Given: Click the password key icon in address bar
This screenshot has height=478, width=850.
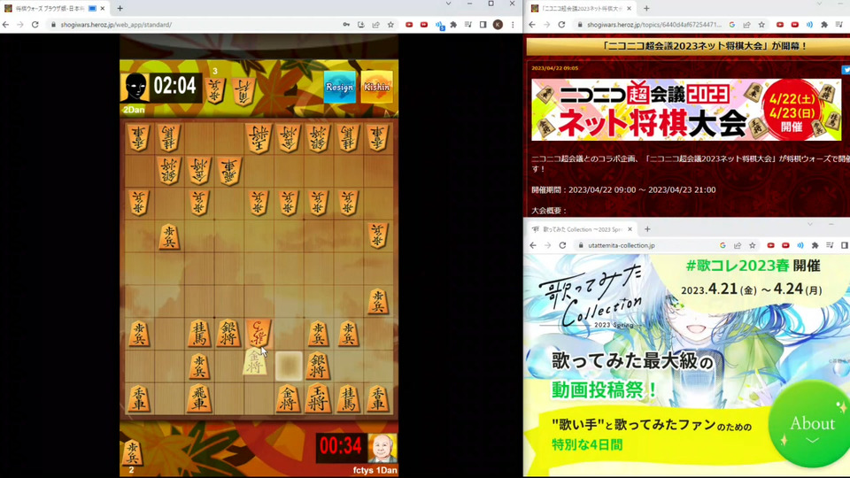Looking at the screenshot, I should pyautogui.click(x=346, y=25).
